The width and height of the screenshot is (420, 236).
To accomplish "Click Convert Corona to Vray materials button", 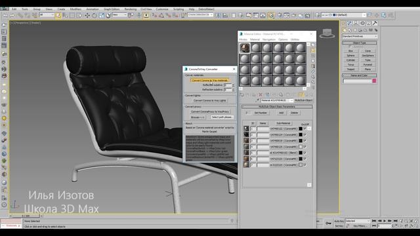I will 210,80.
